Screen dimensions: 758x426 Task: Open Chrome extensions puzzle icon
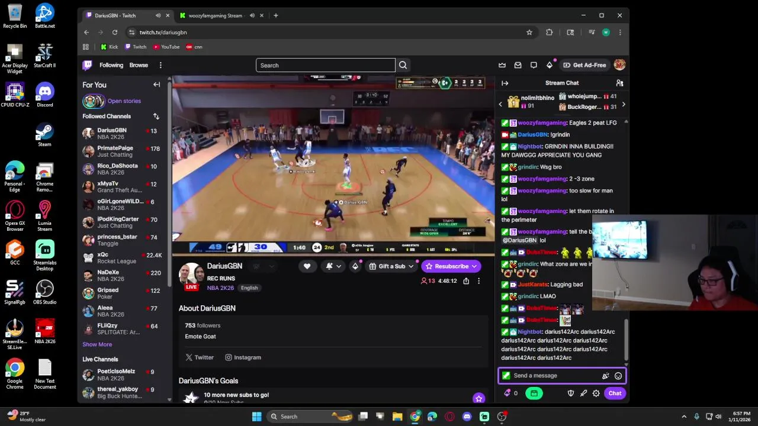[549, 33]
